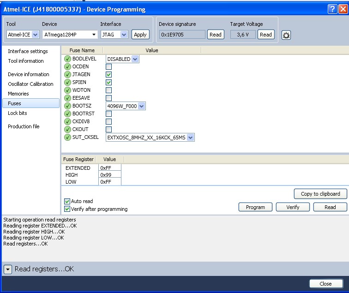Click the Verify button
The width and height of the screenshot is (349, 293).
[293, 207]
